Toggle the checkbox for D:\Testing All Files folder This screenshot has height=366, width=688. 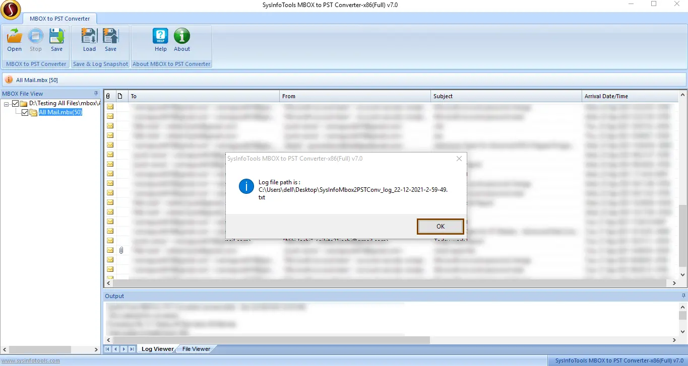tap(16, 104)
